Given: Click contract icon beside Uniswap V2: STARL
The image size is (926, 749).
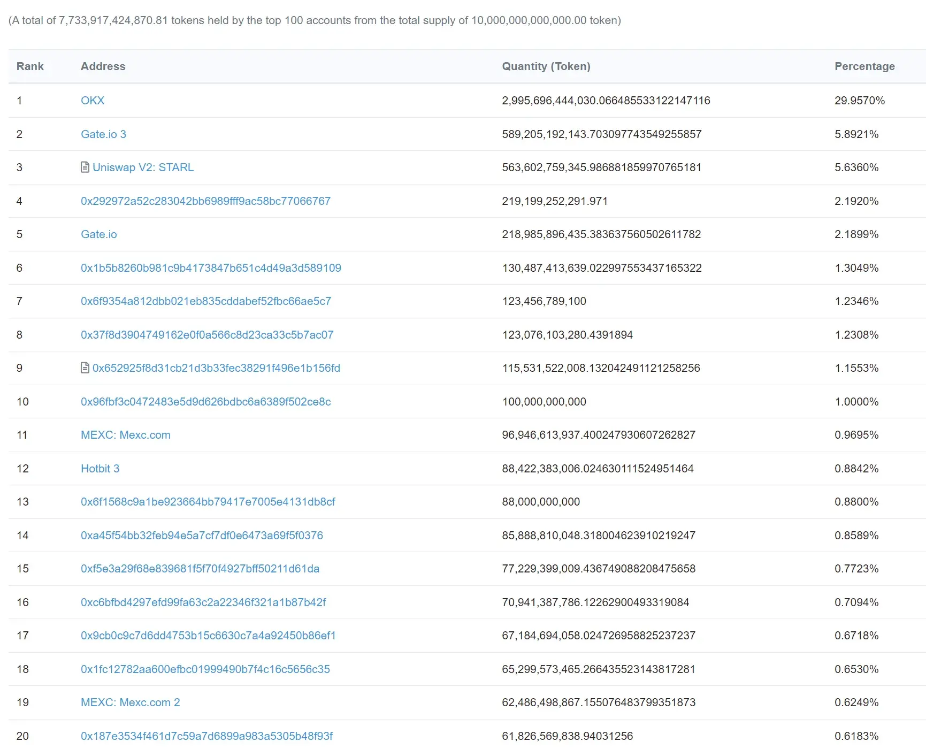Looking at the screenshot, I should pyautogui.click(x=85, y=167).
